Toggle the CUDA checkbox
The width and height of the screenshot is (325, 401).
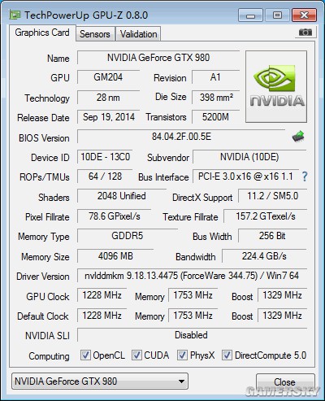point(136,355)
